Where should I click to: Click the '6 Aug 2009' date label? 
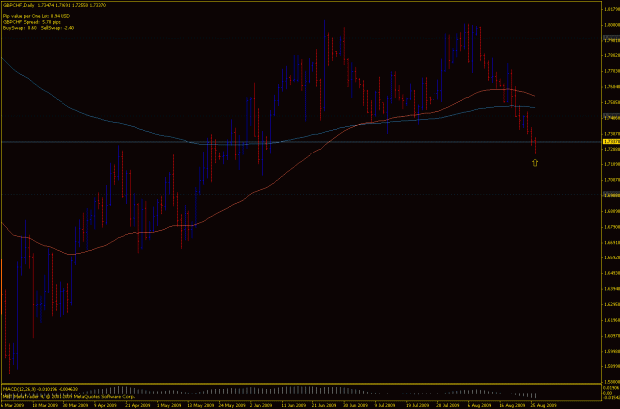click(479, 405)
